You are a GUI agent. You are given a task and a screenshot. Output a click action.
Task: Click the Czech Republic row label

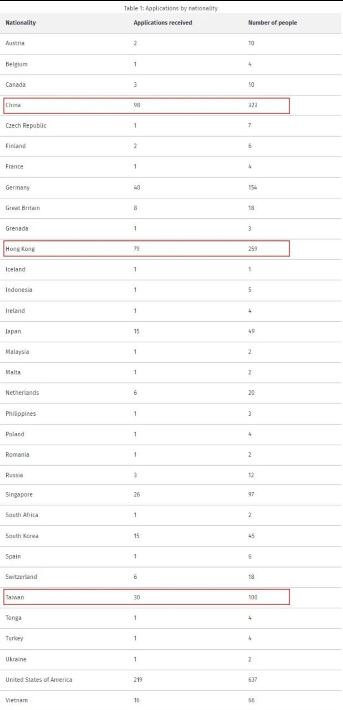[x=26, y=126]
